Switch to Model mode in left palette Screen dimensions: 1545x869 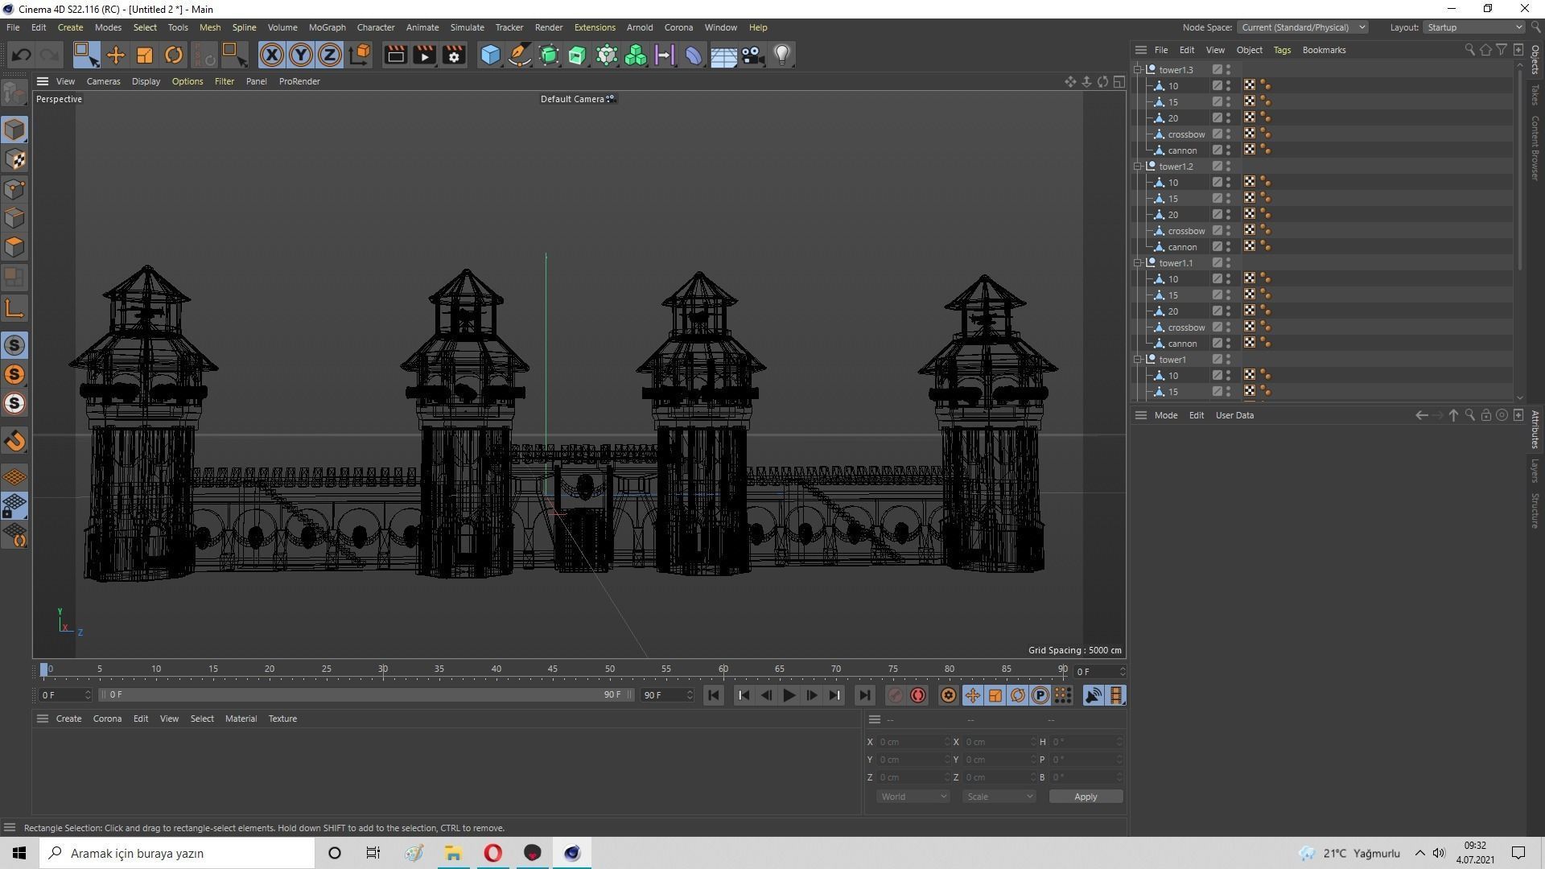pos(14,130)
